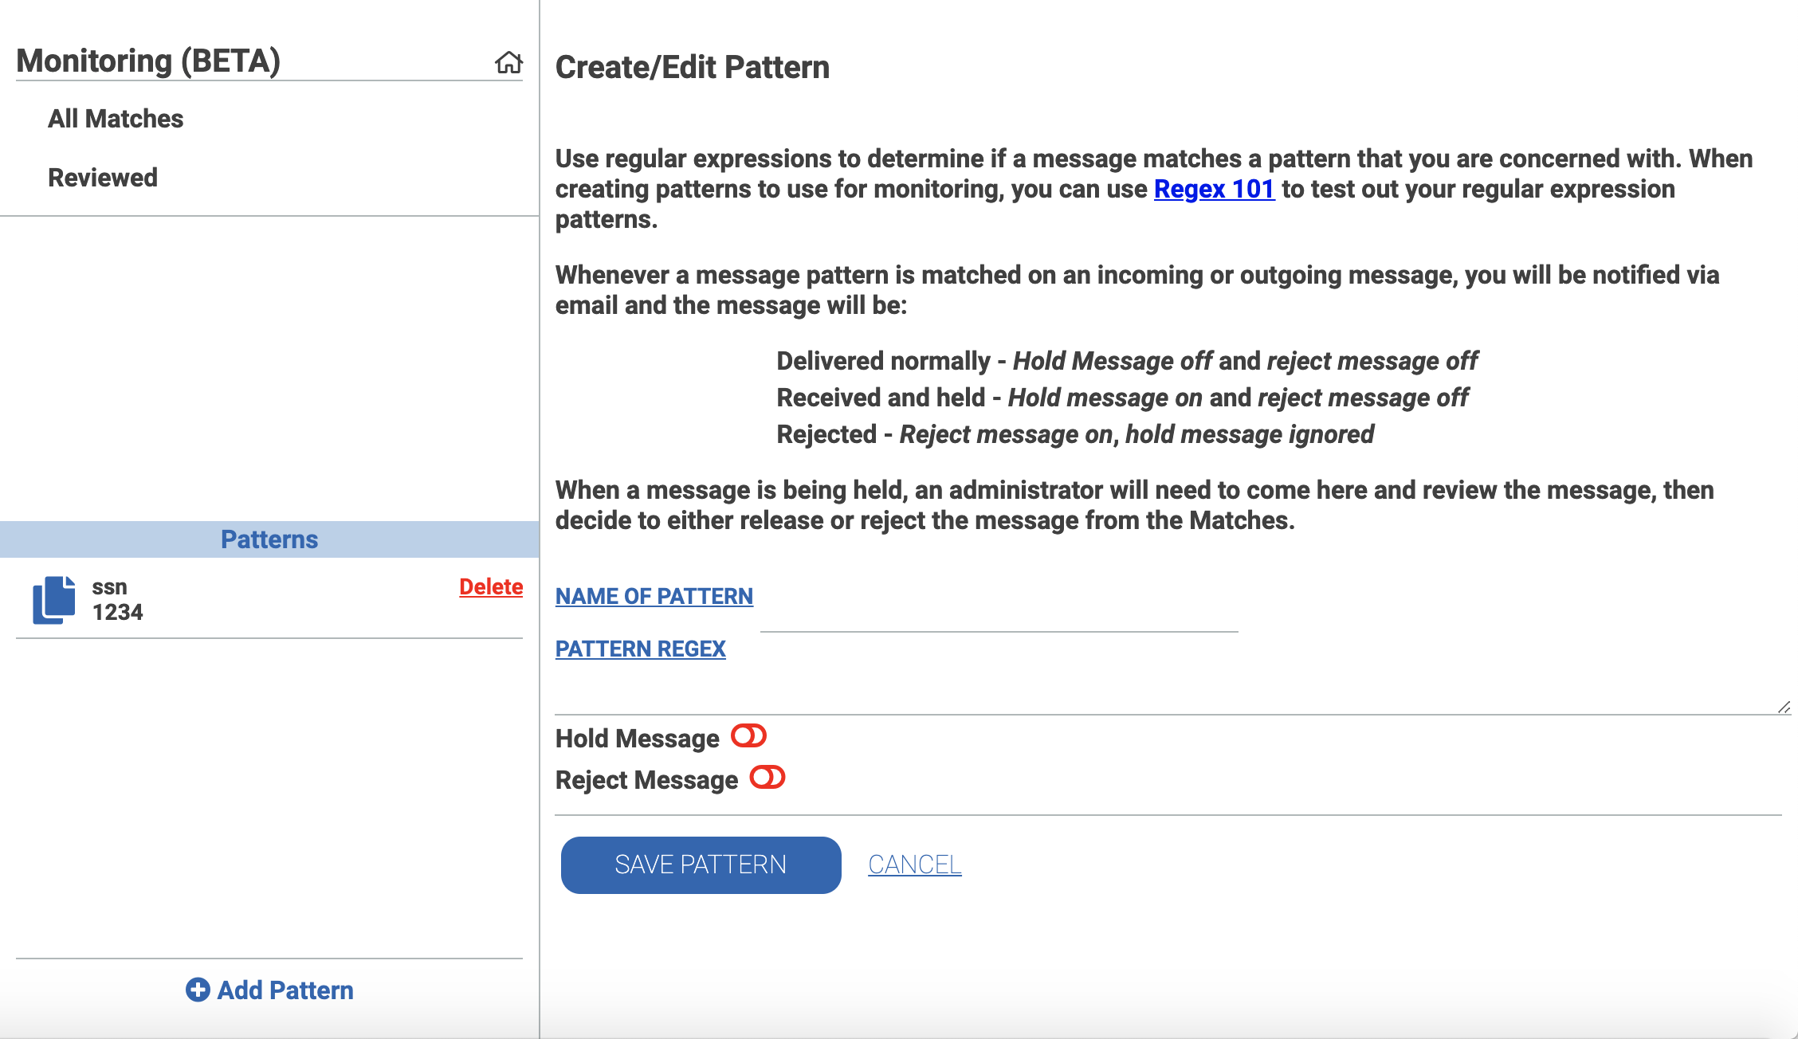Click the Monitoring (BETA) heading
The width and height of the screenshot is (1798, 1039).
coord(148,61)
